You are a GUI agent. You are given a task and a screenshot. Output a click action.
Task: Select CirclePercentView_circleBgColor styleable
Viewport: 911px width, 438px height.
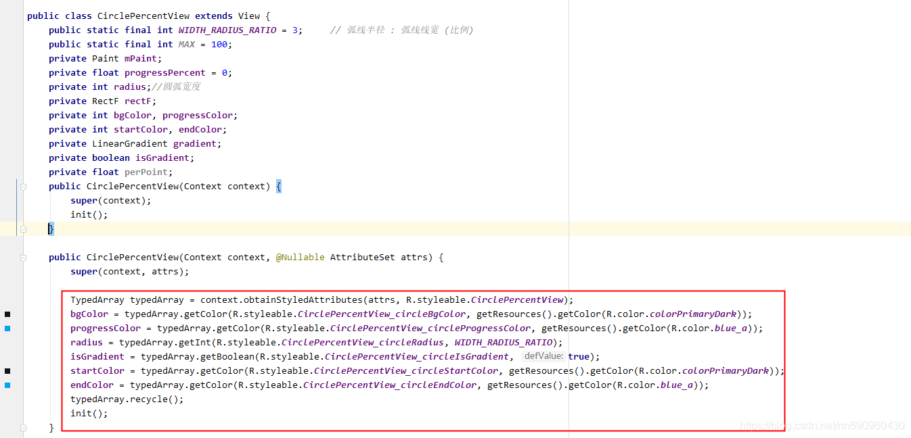[x=382, y=314]
